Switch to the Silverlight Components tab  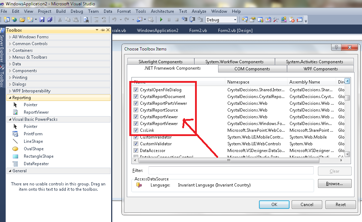coord(161,61)
